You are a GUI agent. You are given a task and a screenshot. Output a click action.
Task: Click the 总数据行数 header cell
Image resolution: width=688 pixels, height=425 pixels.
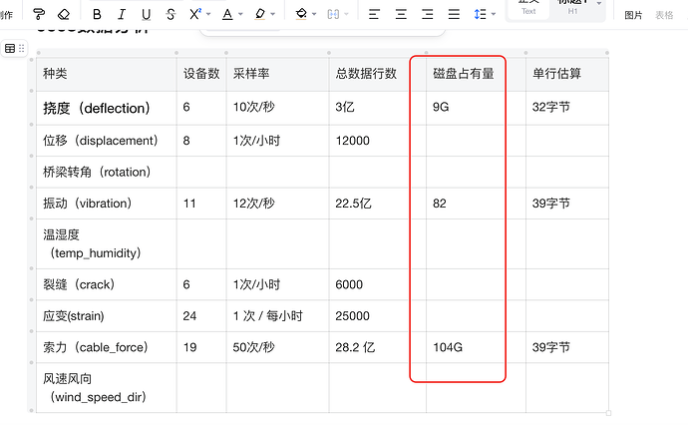click(x=377, y=74)
